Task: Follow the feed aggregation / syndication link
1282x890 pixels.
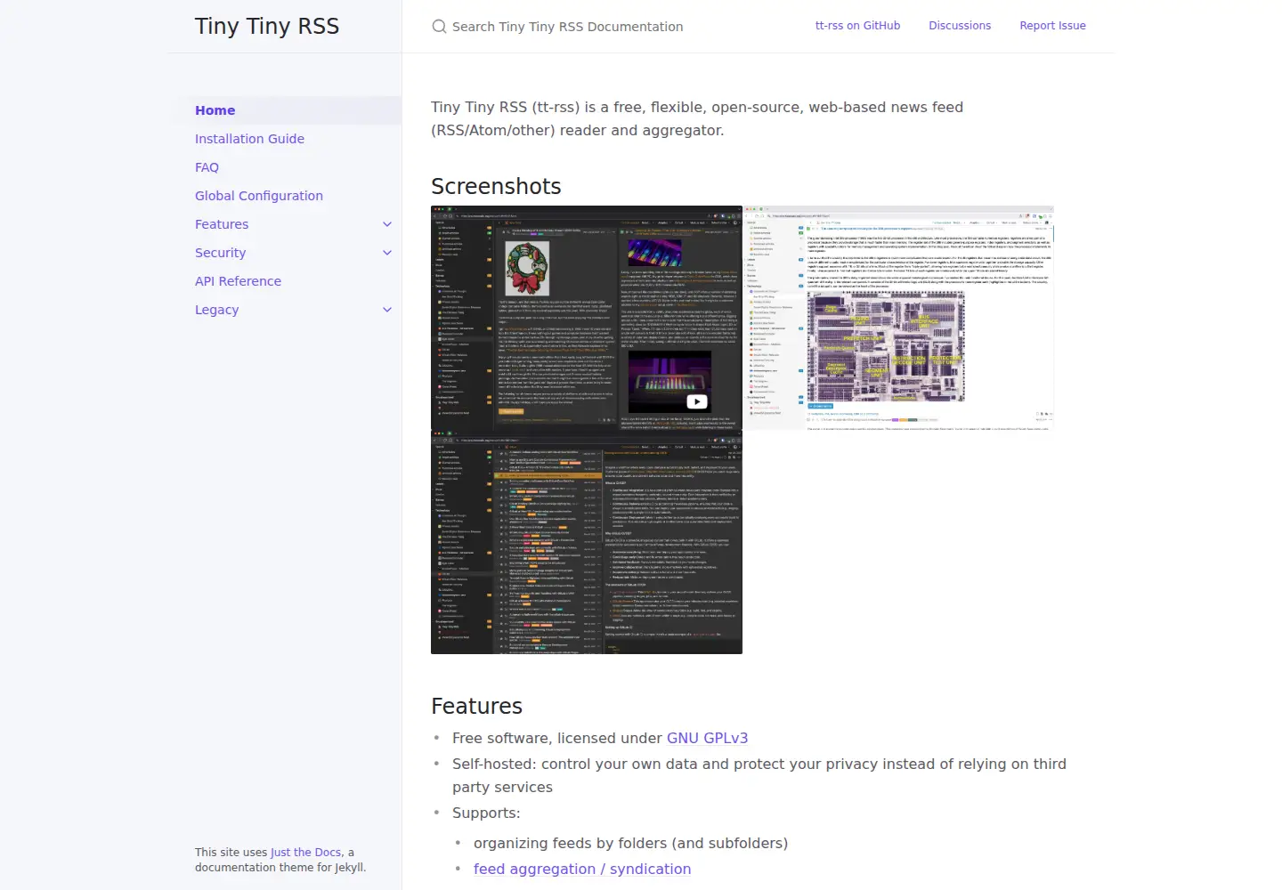Action: [x=582, y=869]
